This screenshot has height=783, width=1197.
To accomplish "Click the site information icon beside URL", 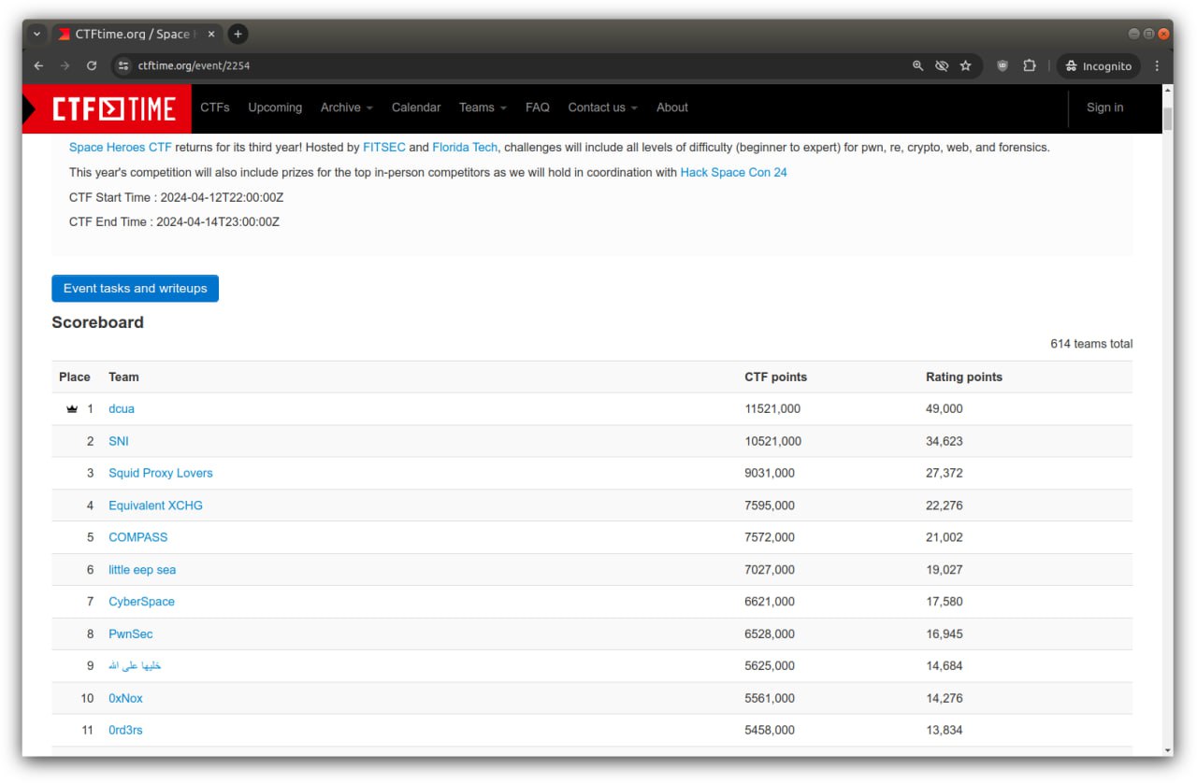I will pos(123,66).
